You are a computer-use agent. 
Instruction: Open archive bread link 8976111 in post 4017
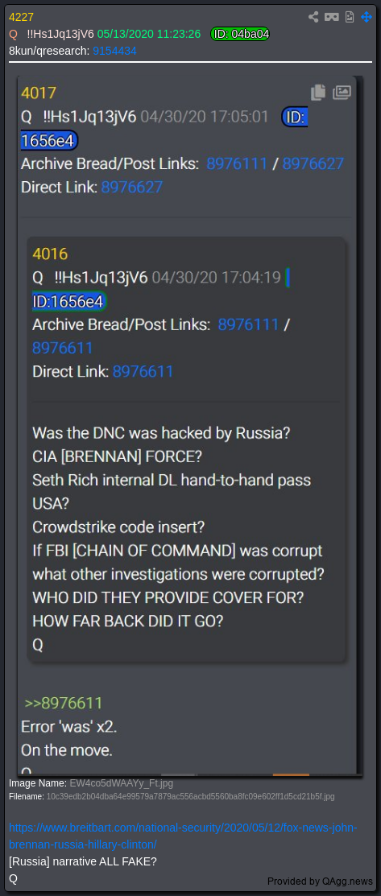point(237,164)
